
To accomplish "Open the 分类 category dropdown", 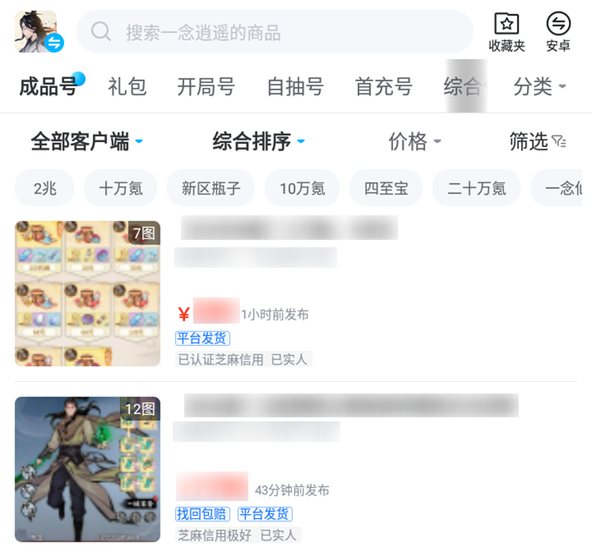I will click(x=540, y=86).
